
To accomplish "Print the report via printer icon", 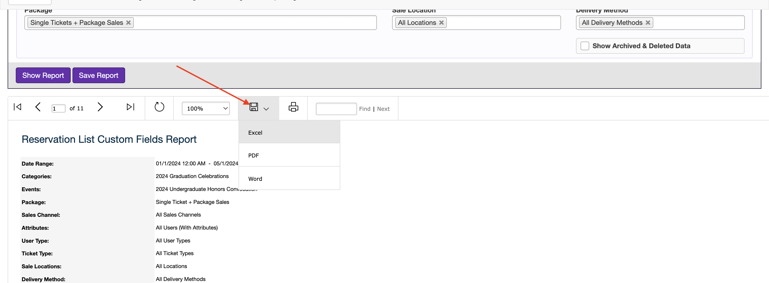I will click(x=293, y=107).
